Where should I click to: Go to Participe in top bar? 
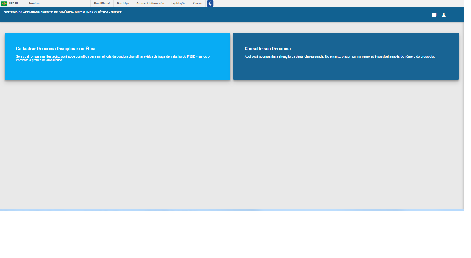(x=123, y=4)
